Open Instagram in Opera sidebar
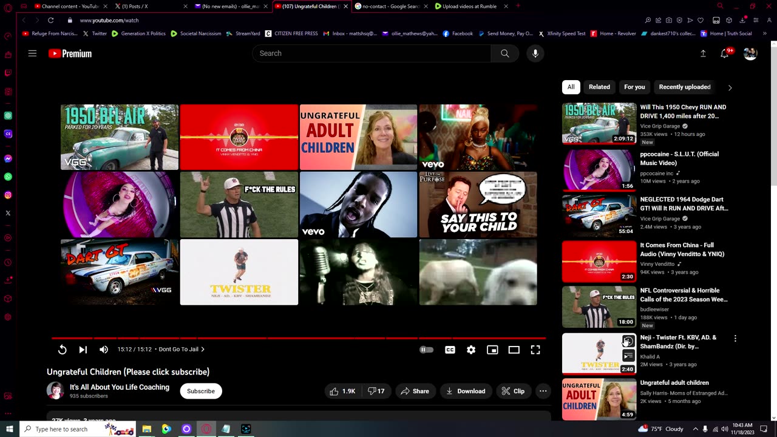Image resolution: width=777 pixels, height=437 pixels. point(8,195)
